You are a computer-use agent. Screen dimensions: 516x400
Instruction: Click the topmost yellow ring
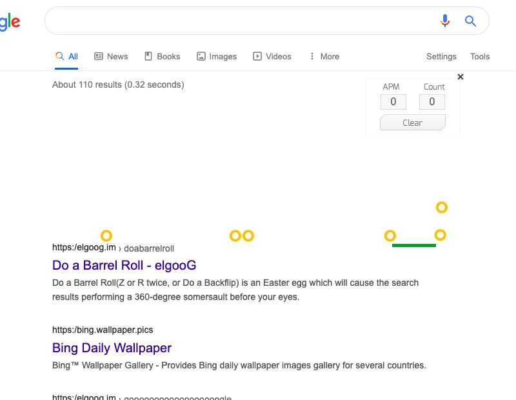tap(442, 207)
